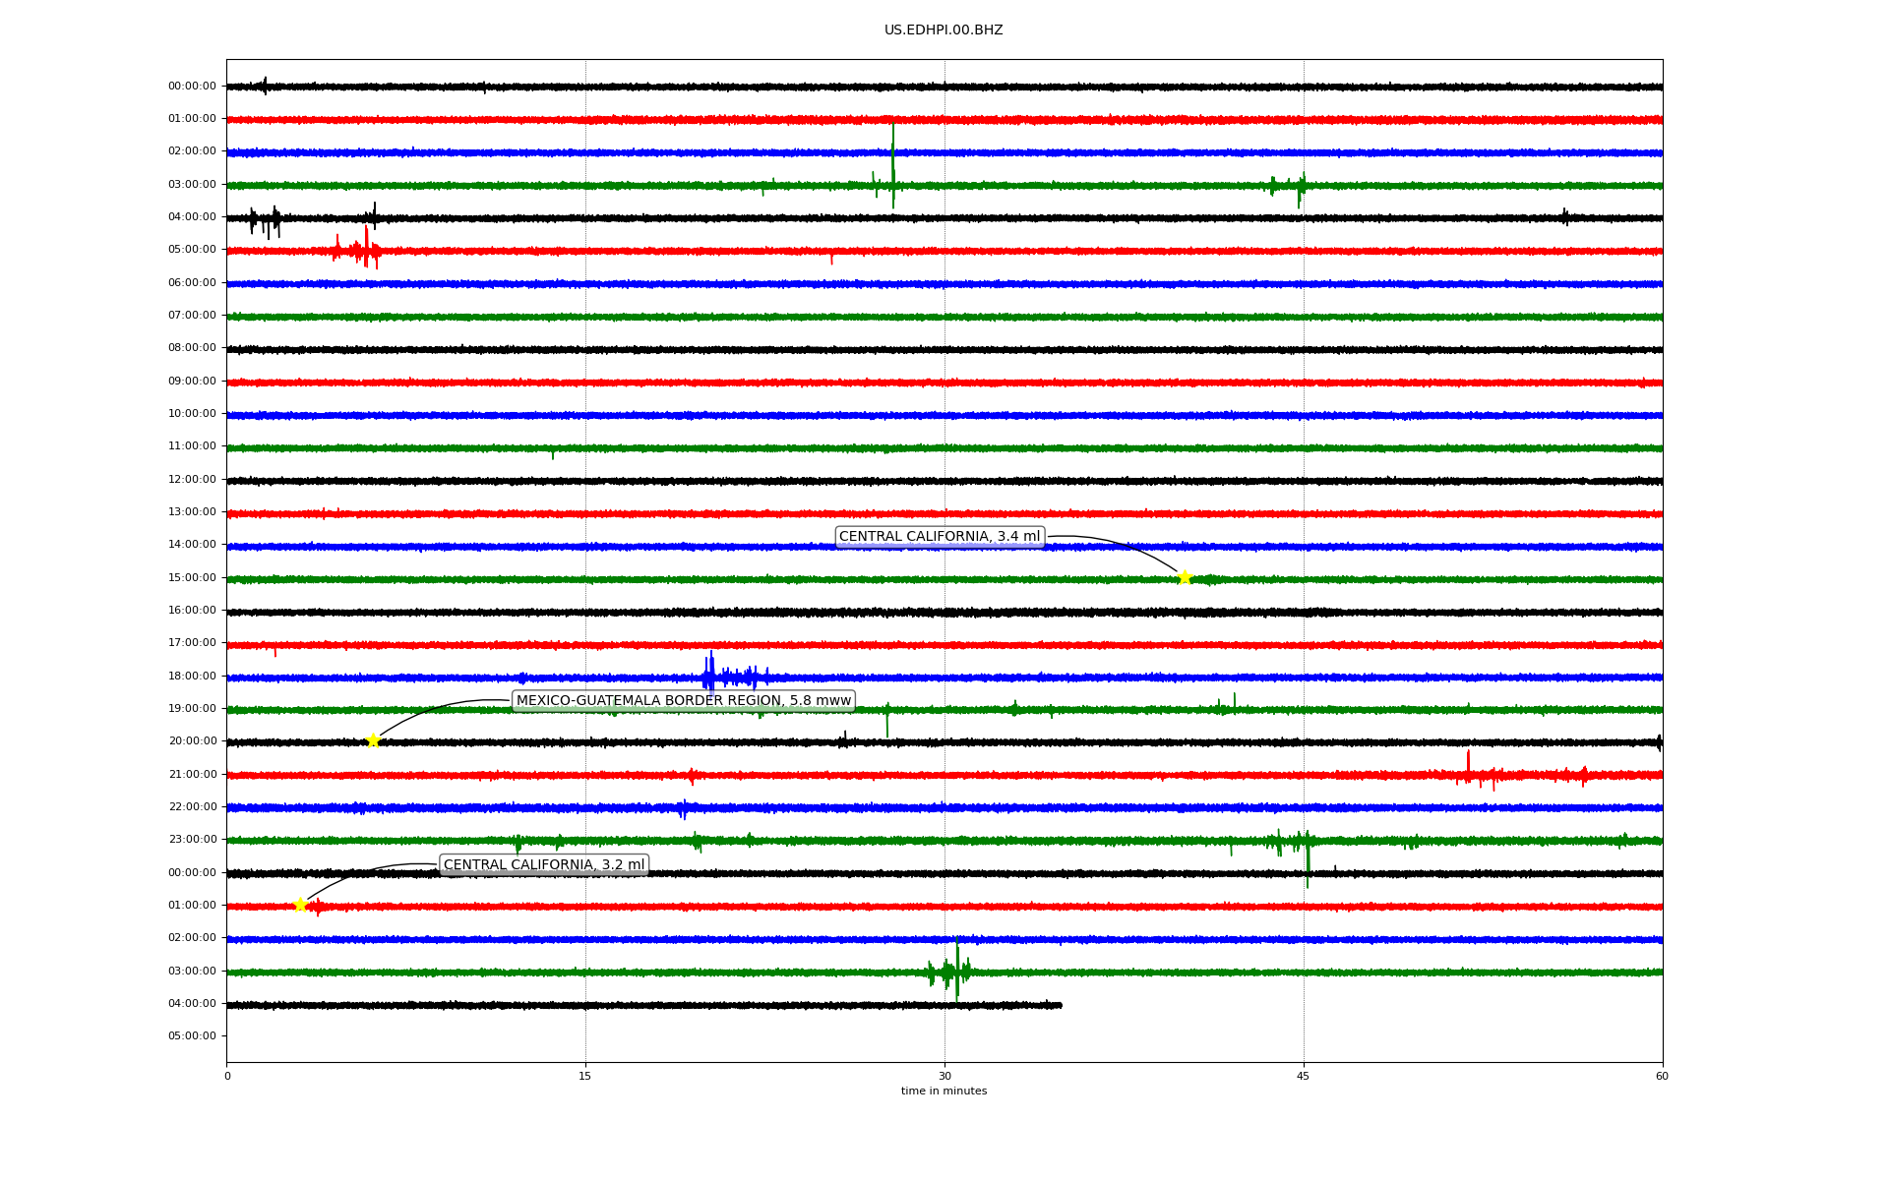The width and height of the screenshot is (1889, 1180).
Task: Click the Central California 3.2 ml star marker
Action: (301, 905)
